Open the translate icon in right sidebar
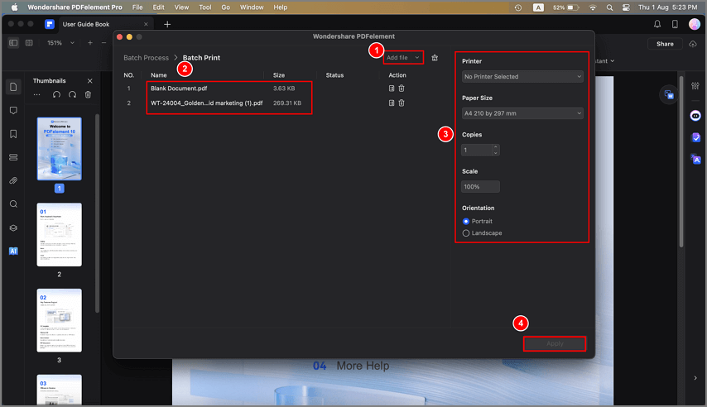707x407 pixels. 695,159
